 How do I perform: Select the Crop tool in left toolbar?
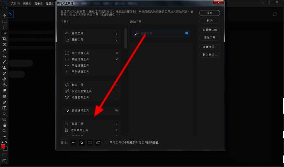coord(4,39)
